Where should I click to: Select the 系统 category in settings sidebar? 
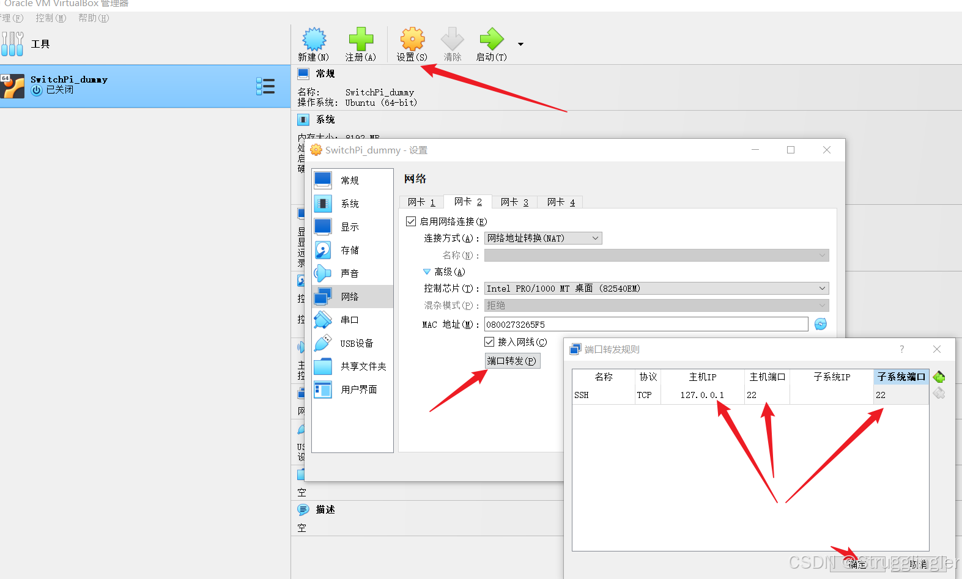(352, 204)
